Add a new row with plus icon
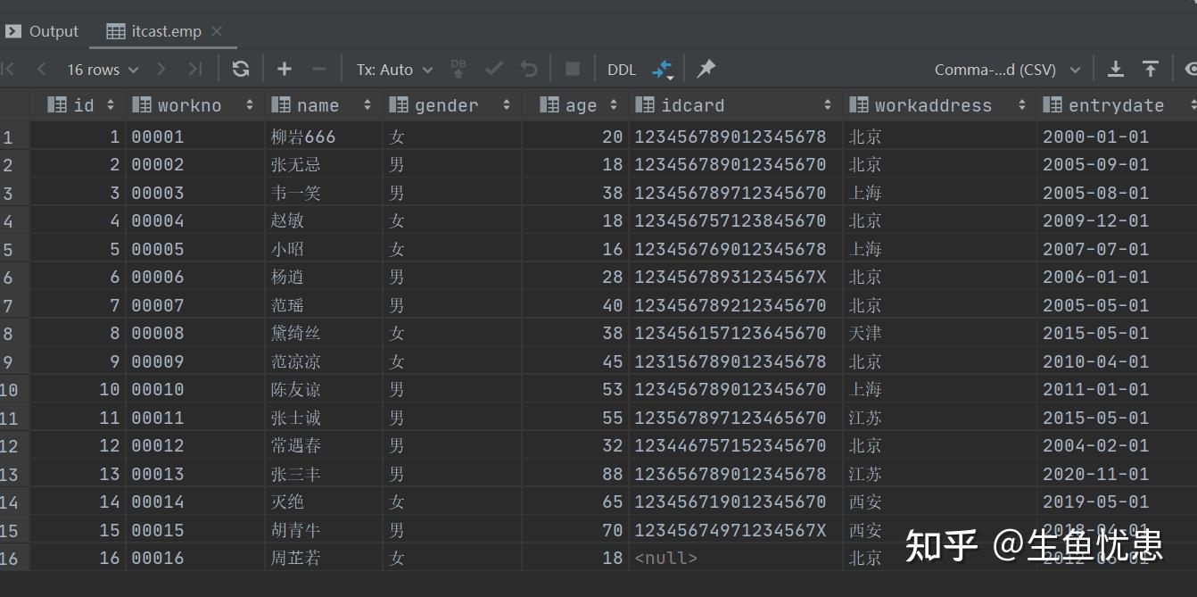Image resolution: width=1197 pixels, height=597 pixels. tap(285, 69)
